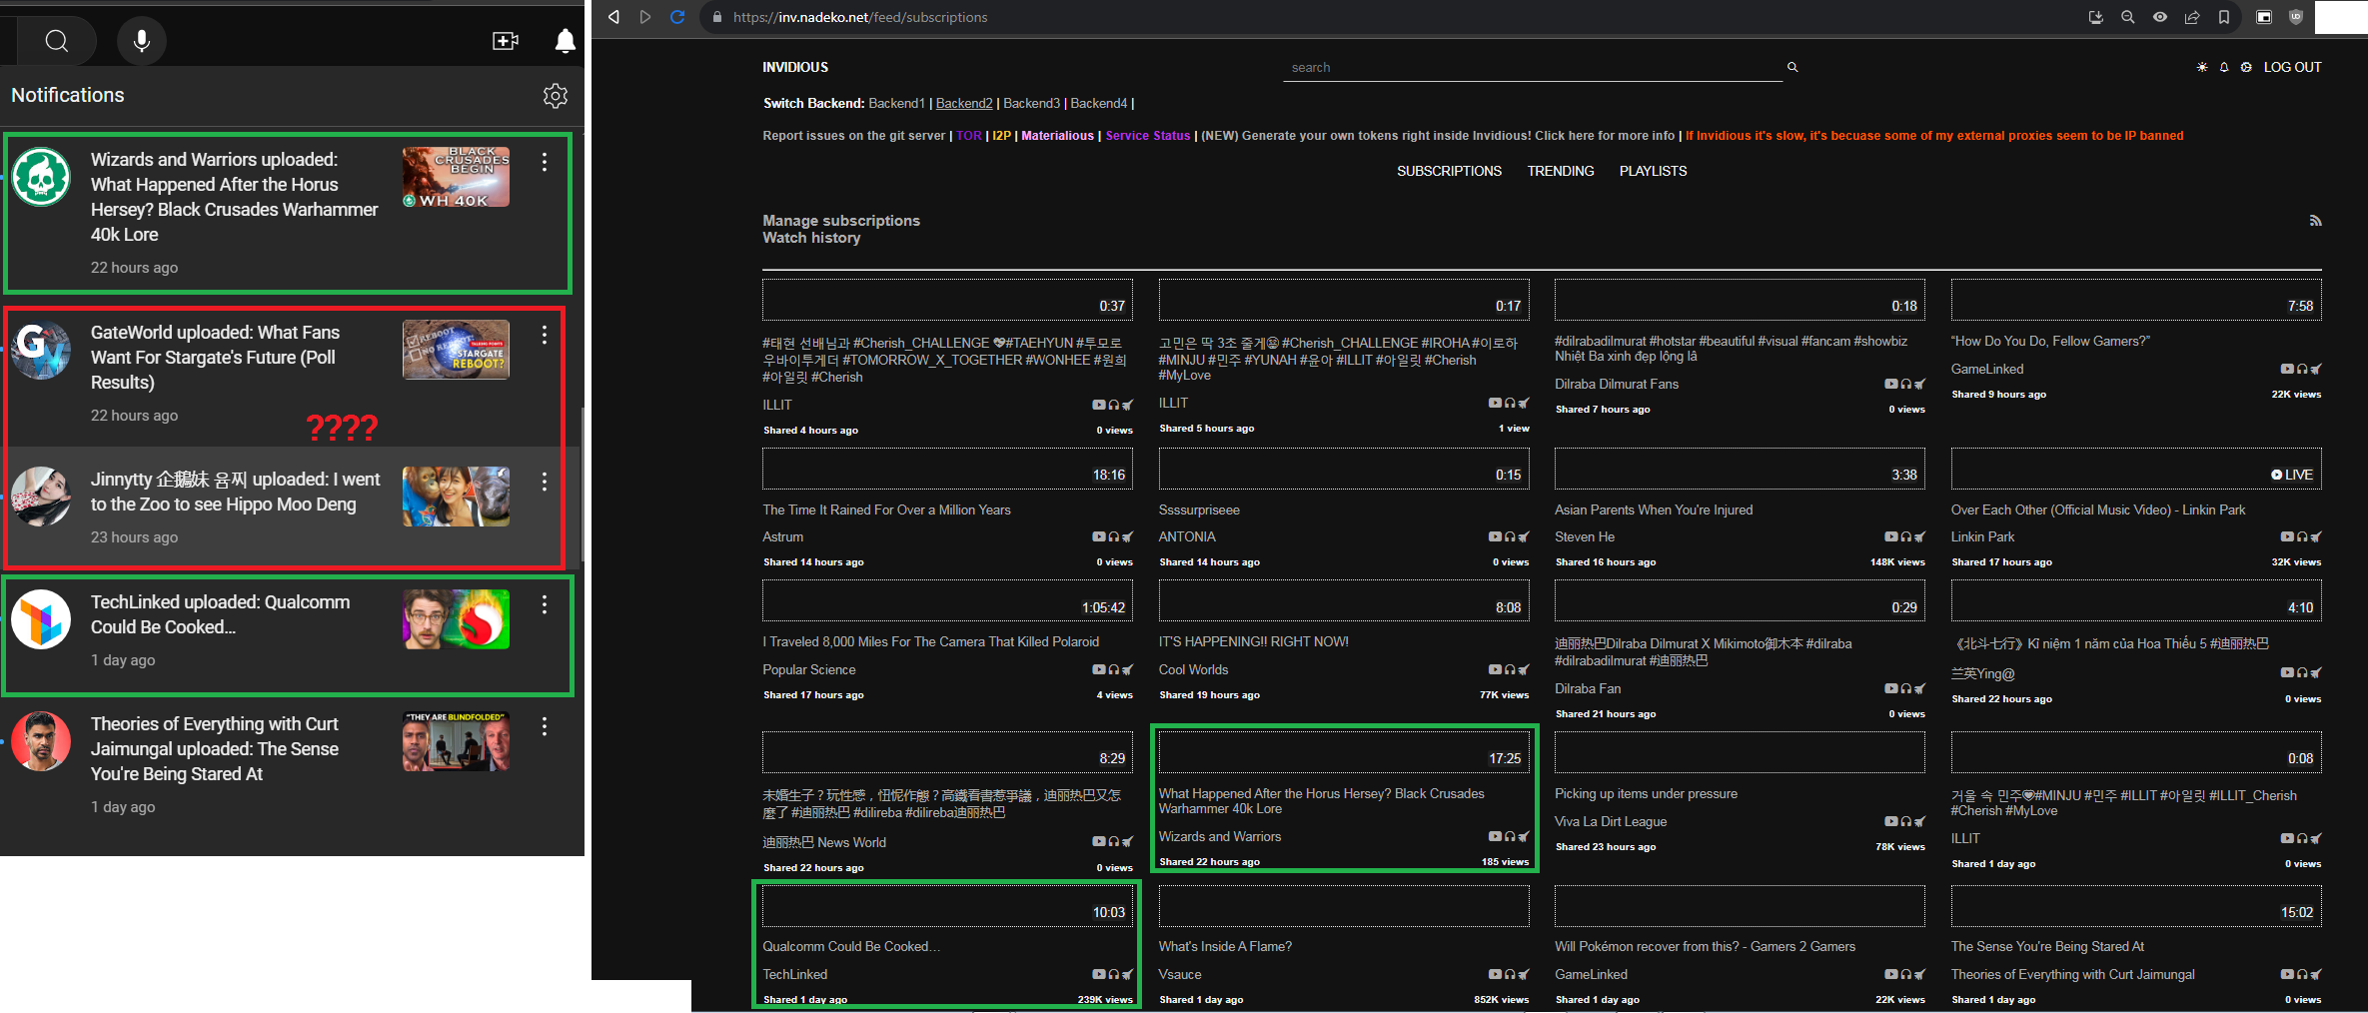Switch to Backend3

point(1031,103)
